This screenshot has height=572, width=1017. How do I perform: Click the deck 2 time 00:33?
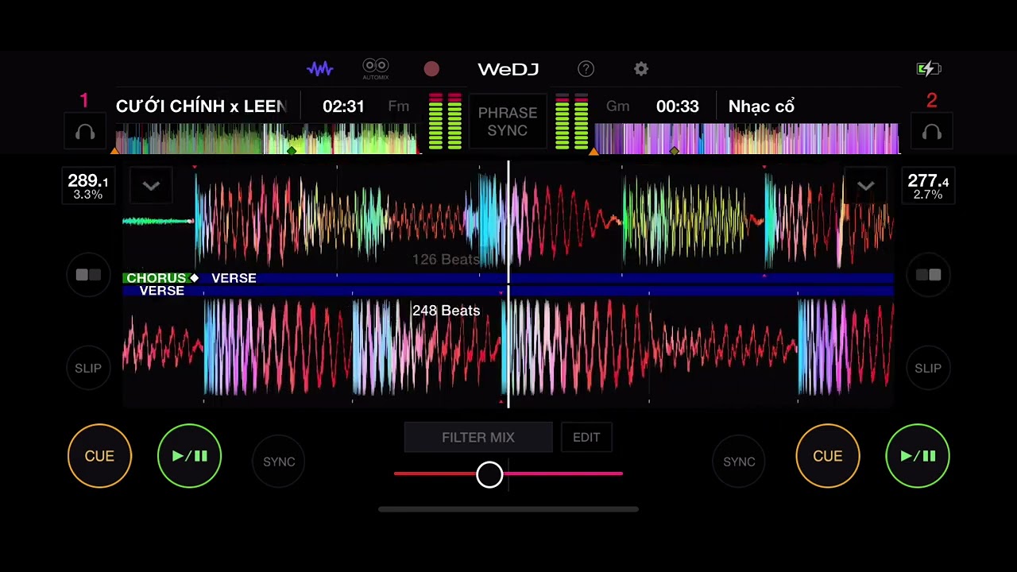pos(678,106)
